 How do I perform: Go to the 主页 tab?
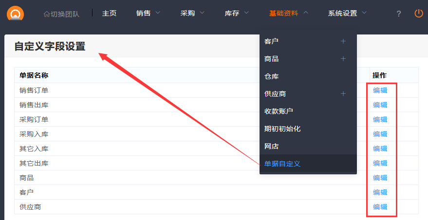(x=109, y=14)
